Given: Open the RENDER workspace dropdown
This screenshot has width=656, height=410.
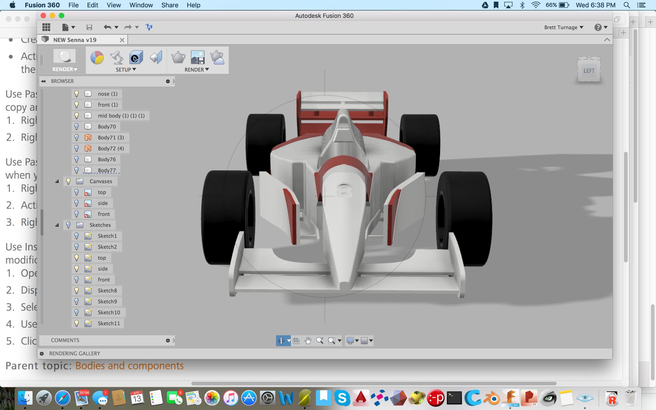Looking at the screenshot, I should [65, 69].
